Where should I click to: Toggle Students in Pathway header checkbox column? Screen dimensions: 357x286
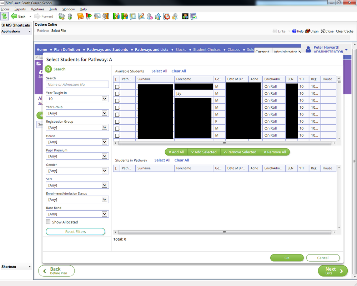tap(116, 168)
